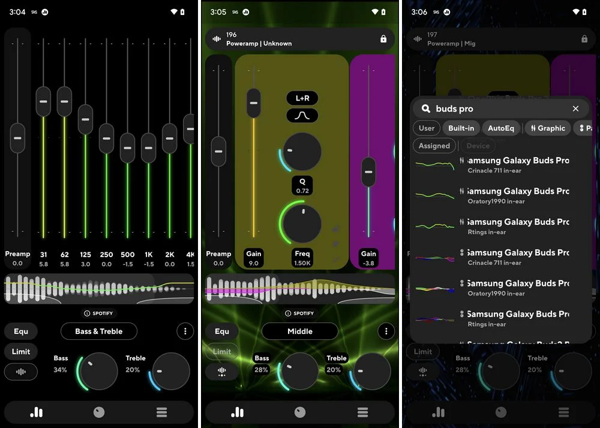
Task: Tap the Q 0.72 value box
Action: point(302,186)
